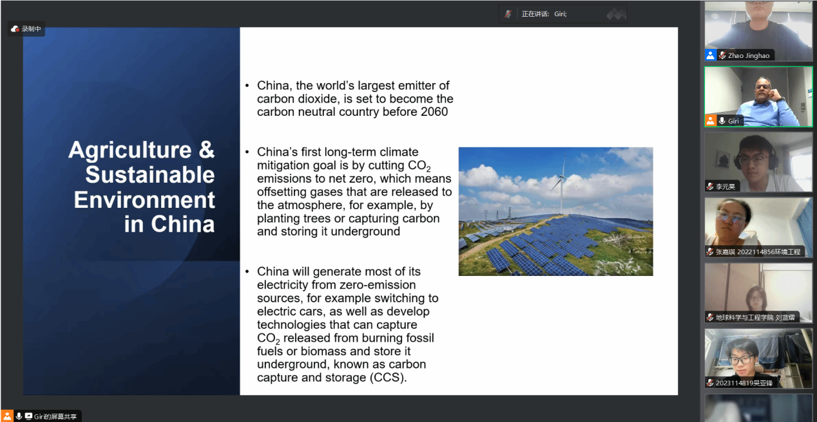Click the muted mic icon beside 刘蓝熠
817x422 pixels.
point(710,318)
